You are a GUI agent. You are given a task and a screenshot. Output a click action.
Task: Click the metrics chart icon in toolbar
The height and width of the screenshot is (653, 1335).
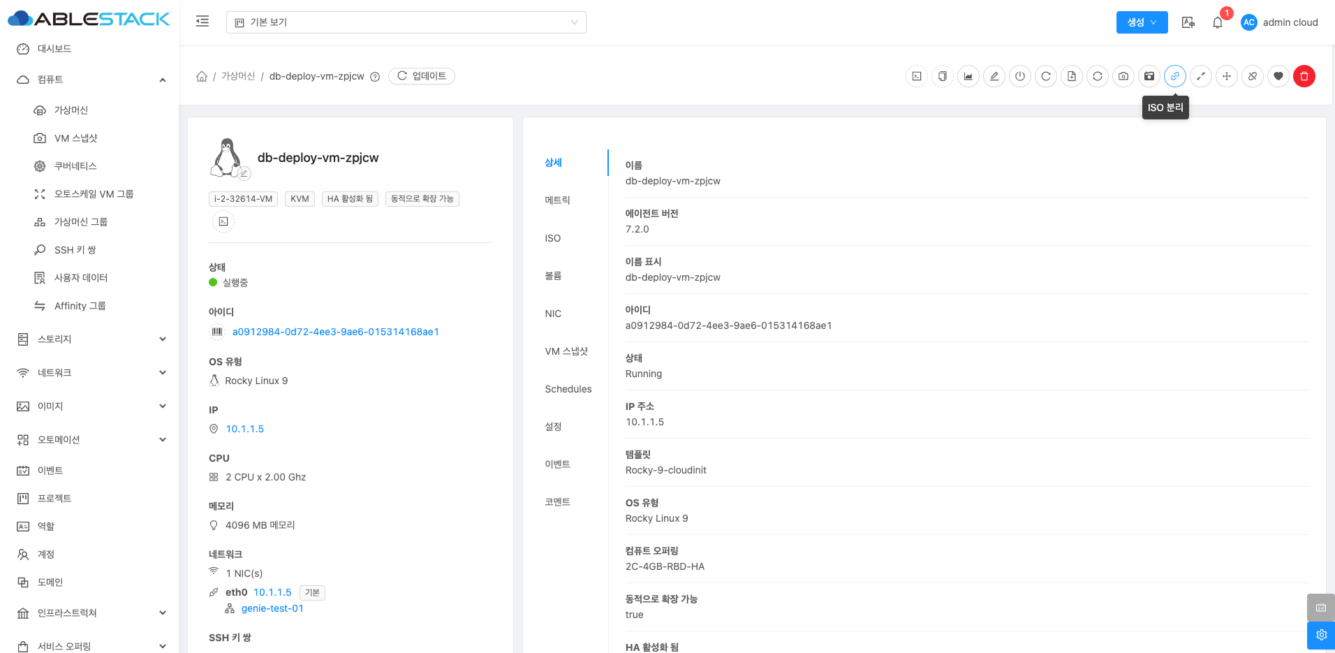click(968, 76)
